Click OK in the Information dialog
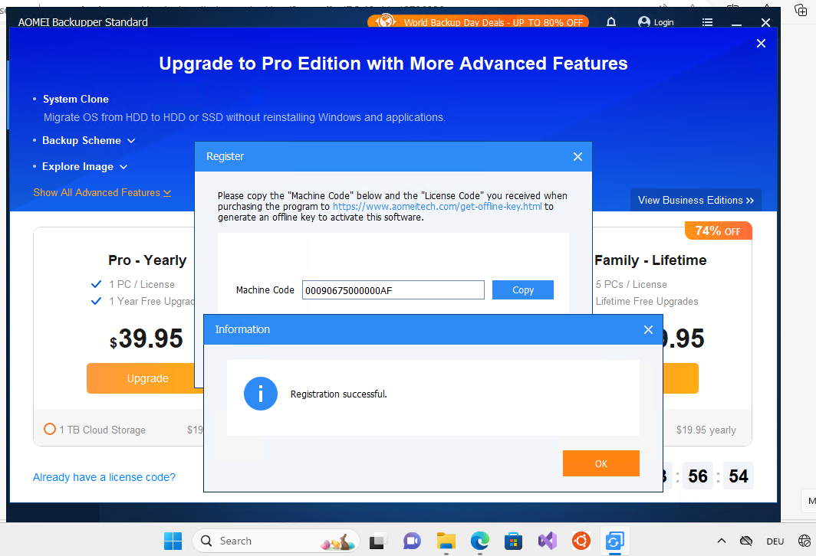Image resolution: width=816 pixels, height=556 pixels. 601,463
